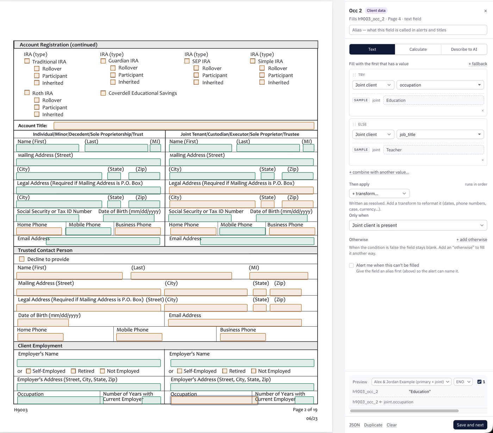The height and width of the screenshot is (433, 493).
Task: Check the Traditional IRA box
Action: coord(27,61)
